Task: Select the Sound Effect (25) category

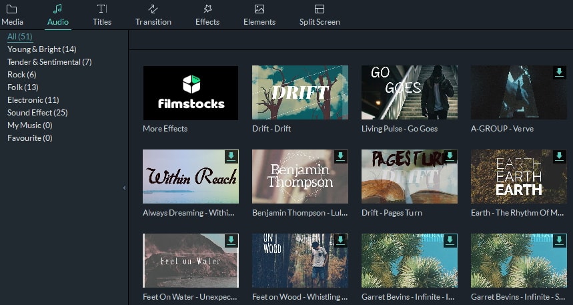Action: [37, 113]
